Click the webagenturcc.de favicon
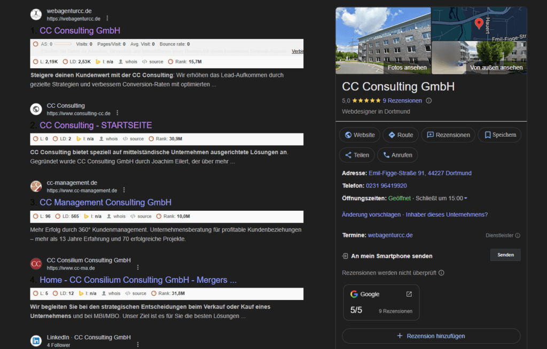The width and height of the screenshot is (547, 349). (x=36, y=14)
